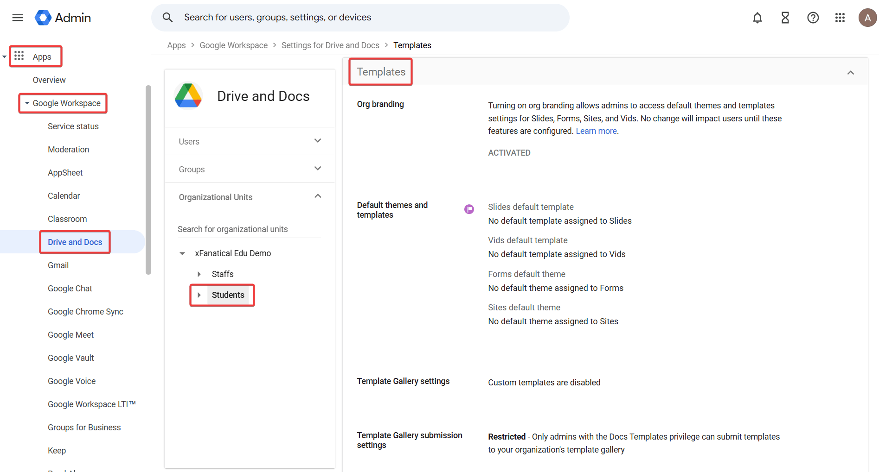Open the tasks hourglass icon
This screenshot has width=879, height=472.
[x=785, y=18]
